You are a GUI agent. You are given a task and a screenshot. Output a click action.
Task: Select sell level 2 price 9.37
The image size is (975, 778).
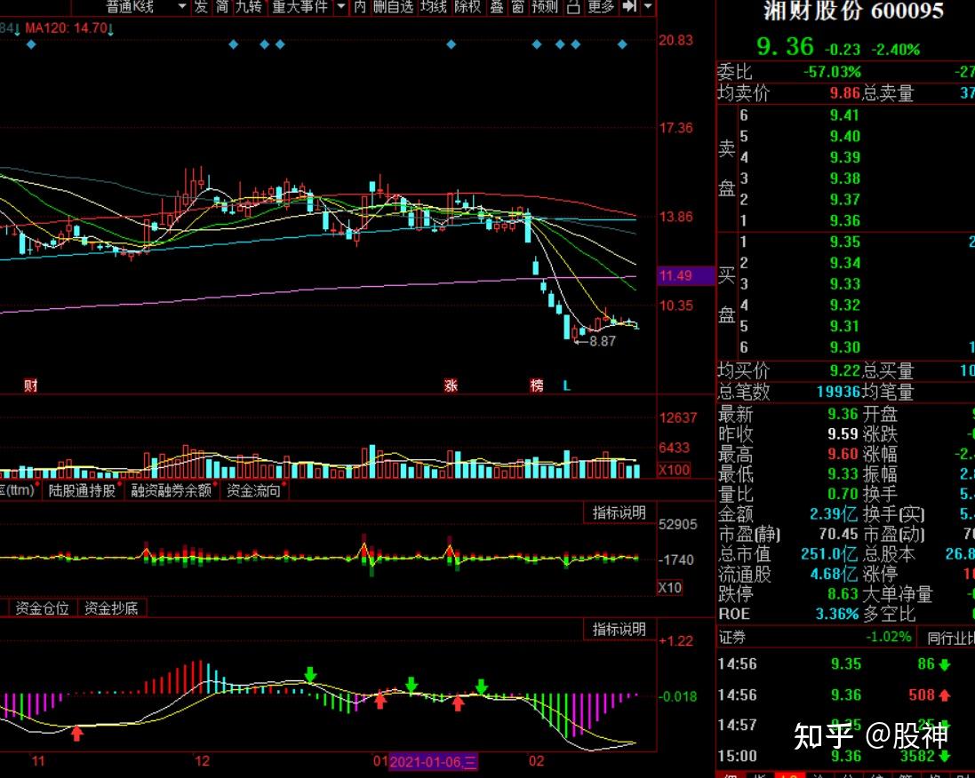(x=844, y=200)
